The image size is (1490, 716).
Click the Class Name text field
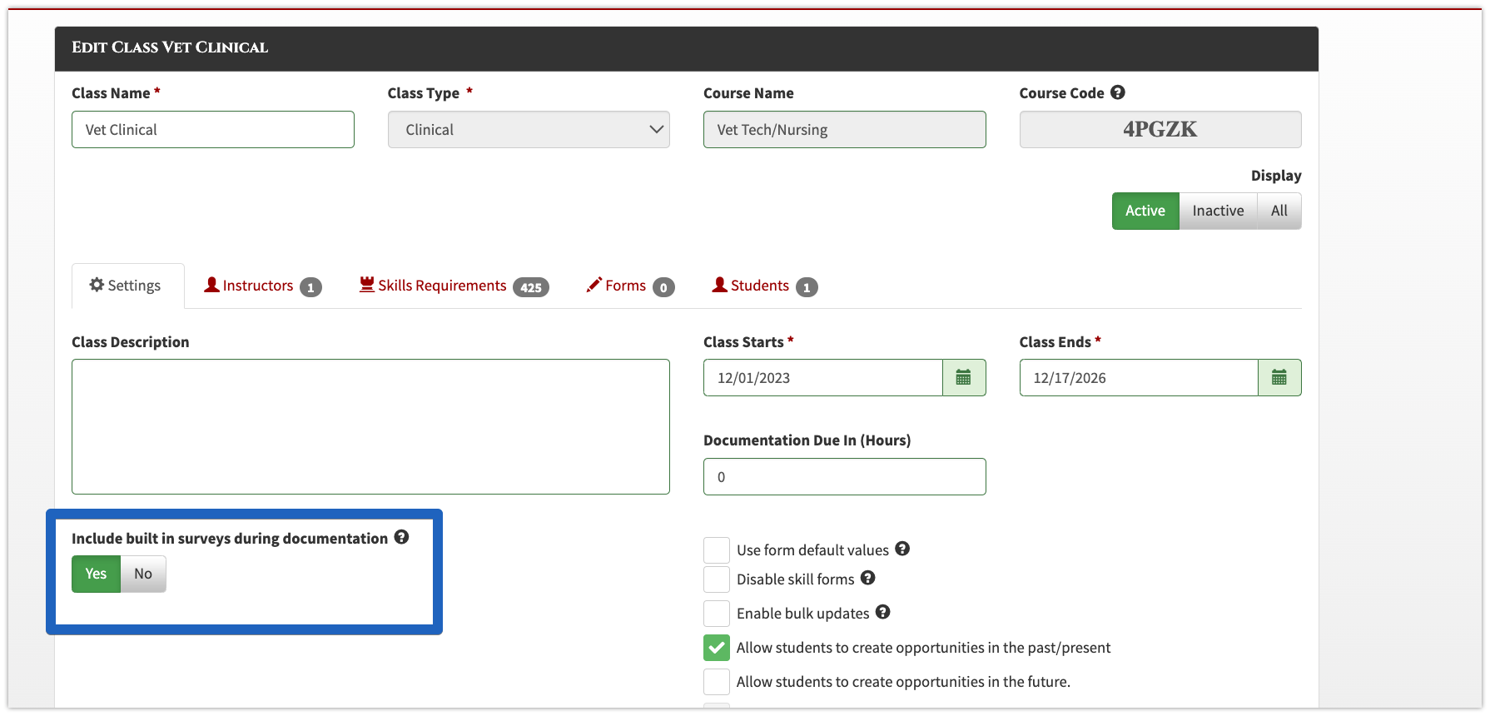pos(213,130)
